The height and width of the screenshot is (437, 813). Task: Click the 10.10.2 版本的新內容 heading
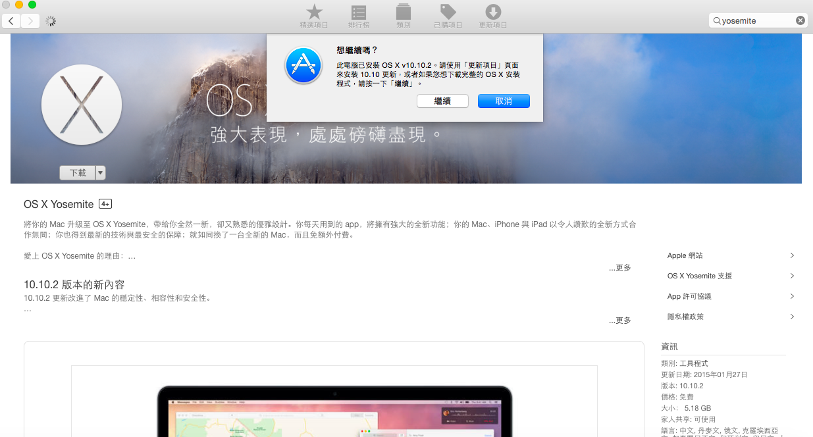point(74,284)
